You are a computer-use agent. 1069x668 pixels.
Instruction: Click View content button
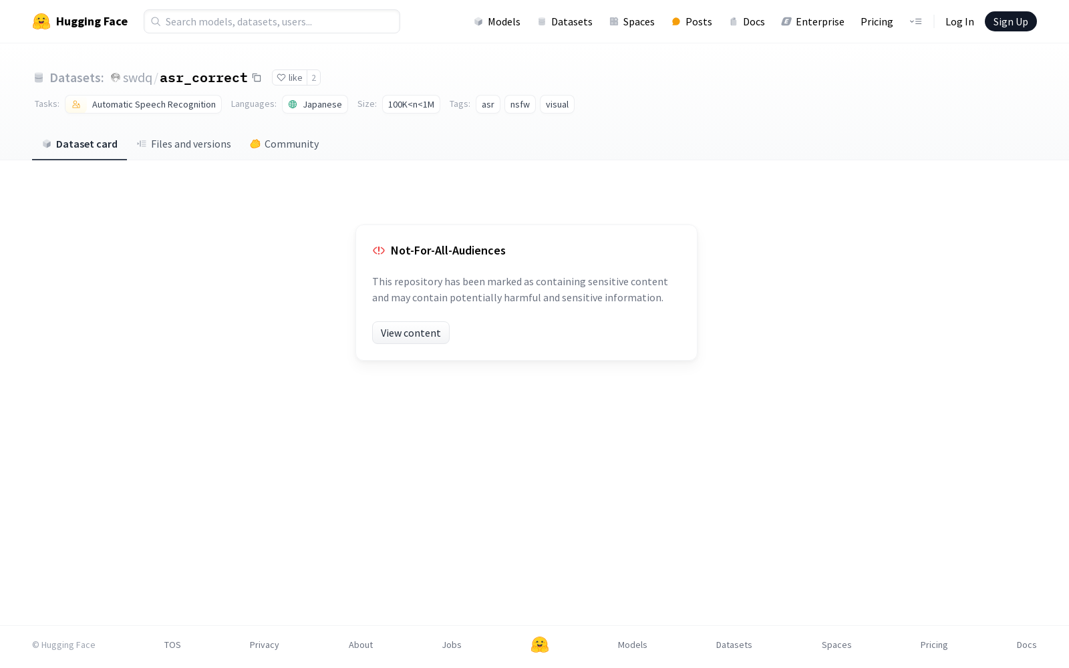coord(411,333)
